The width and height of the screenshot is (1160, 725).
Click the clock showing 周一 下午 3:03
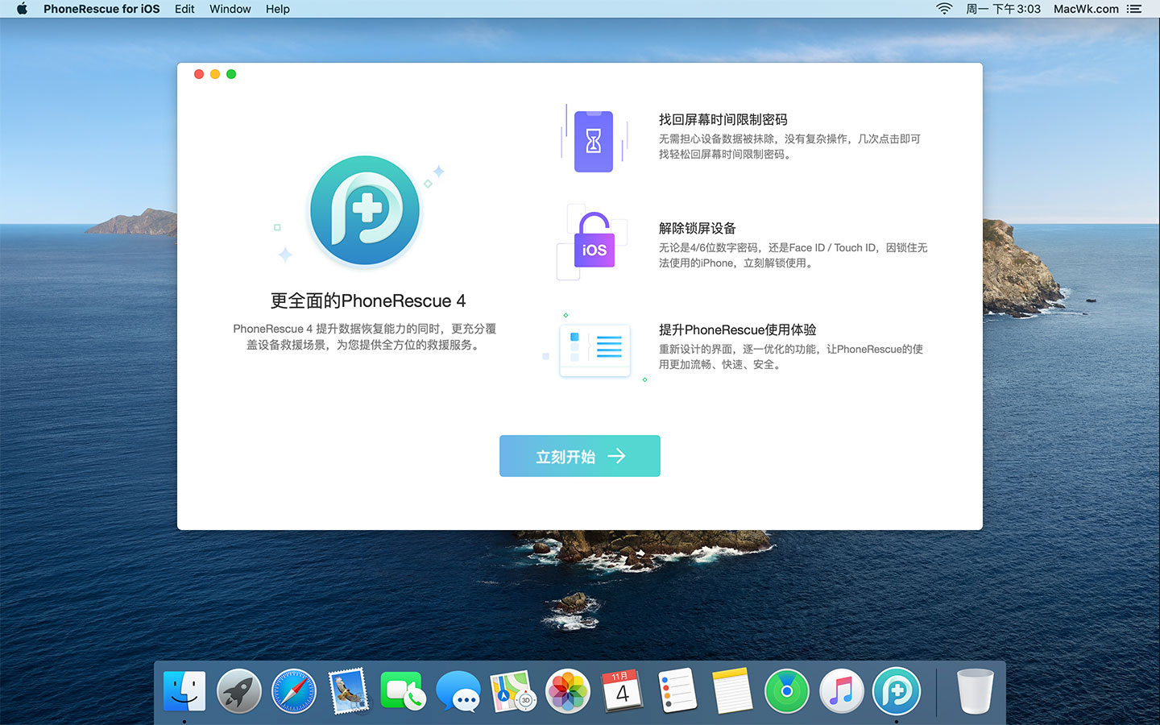(x=1004, y=9)
